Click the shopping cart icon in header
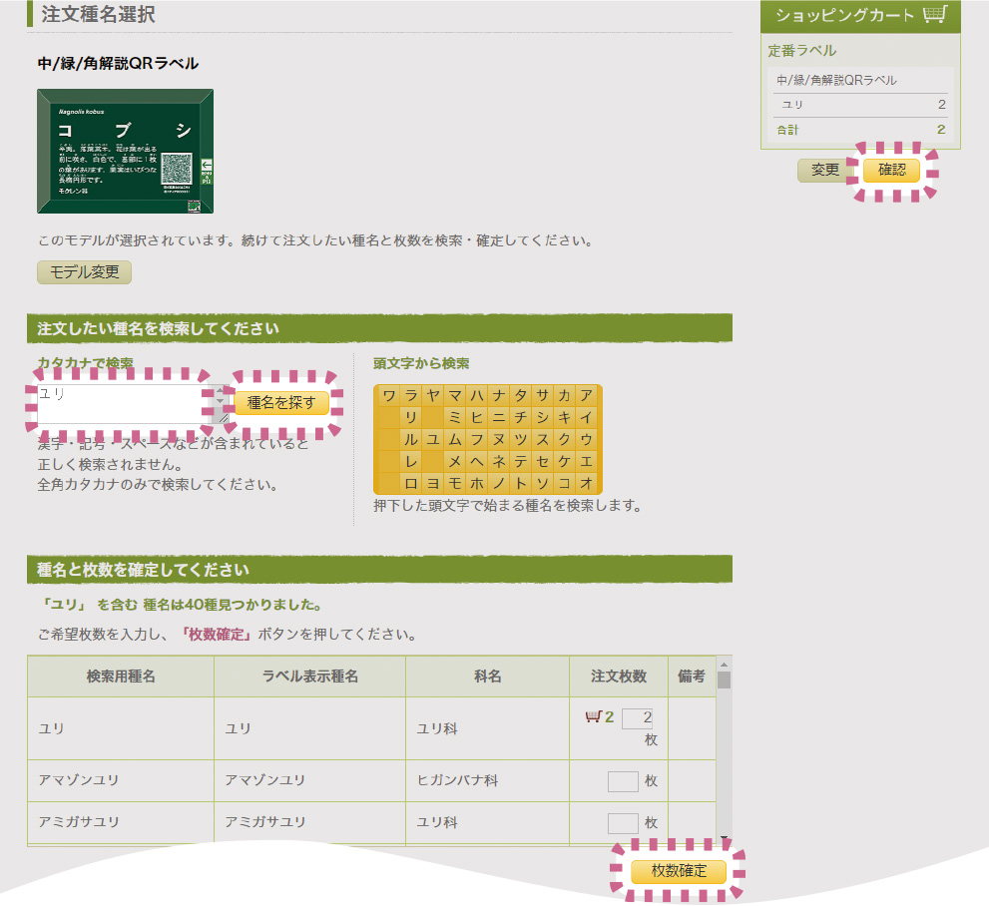This screenshot has height=906, width=989. [x=934, y=15]
